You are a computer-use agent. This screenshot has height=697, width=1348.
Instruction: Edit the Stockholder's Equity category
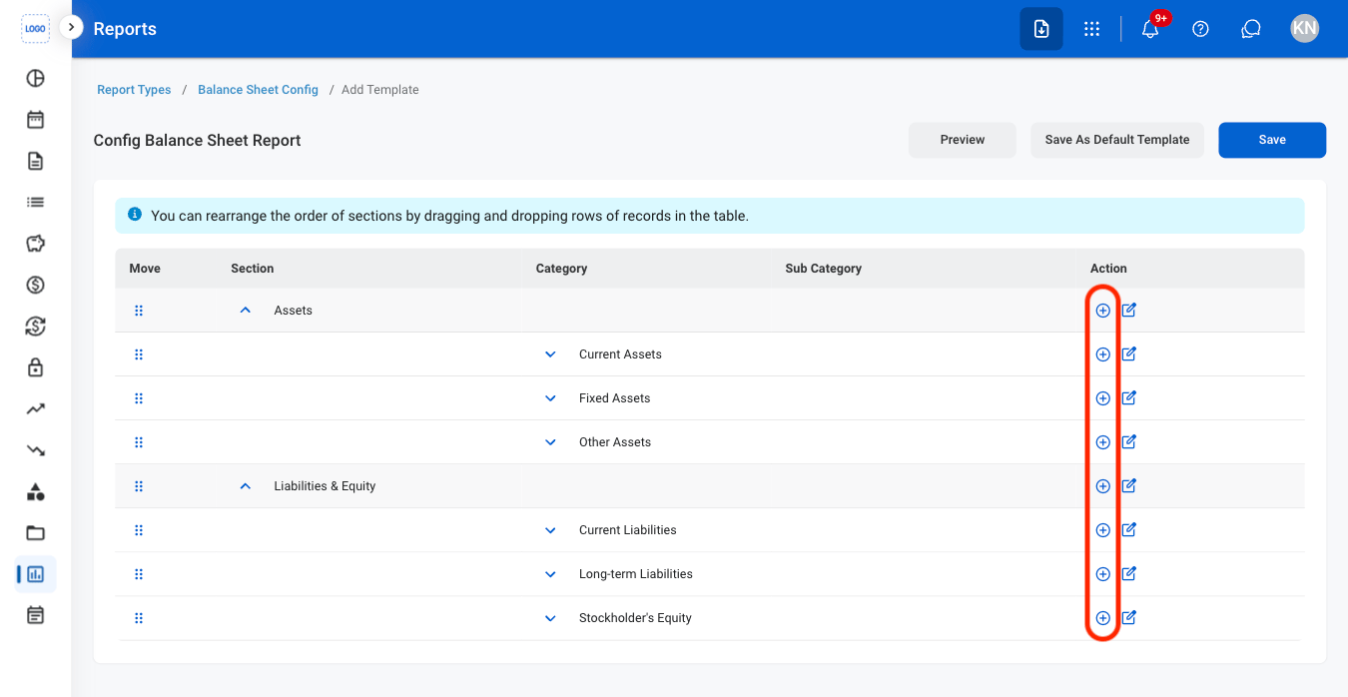pyautogui.click(x=1129, y=618)
